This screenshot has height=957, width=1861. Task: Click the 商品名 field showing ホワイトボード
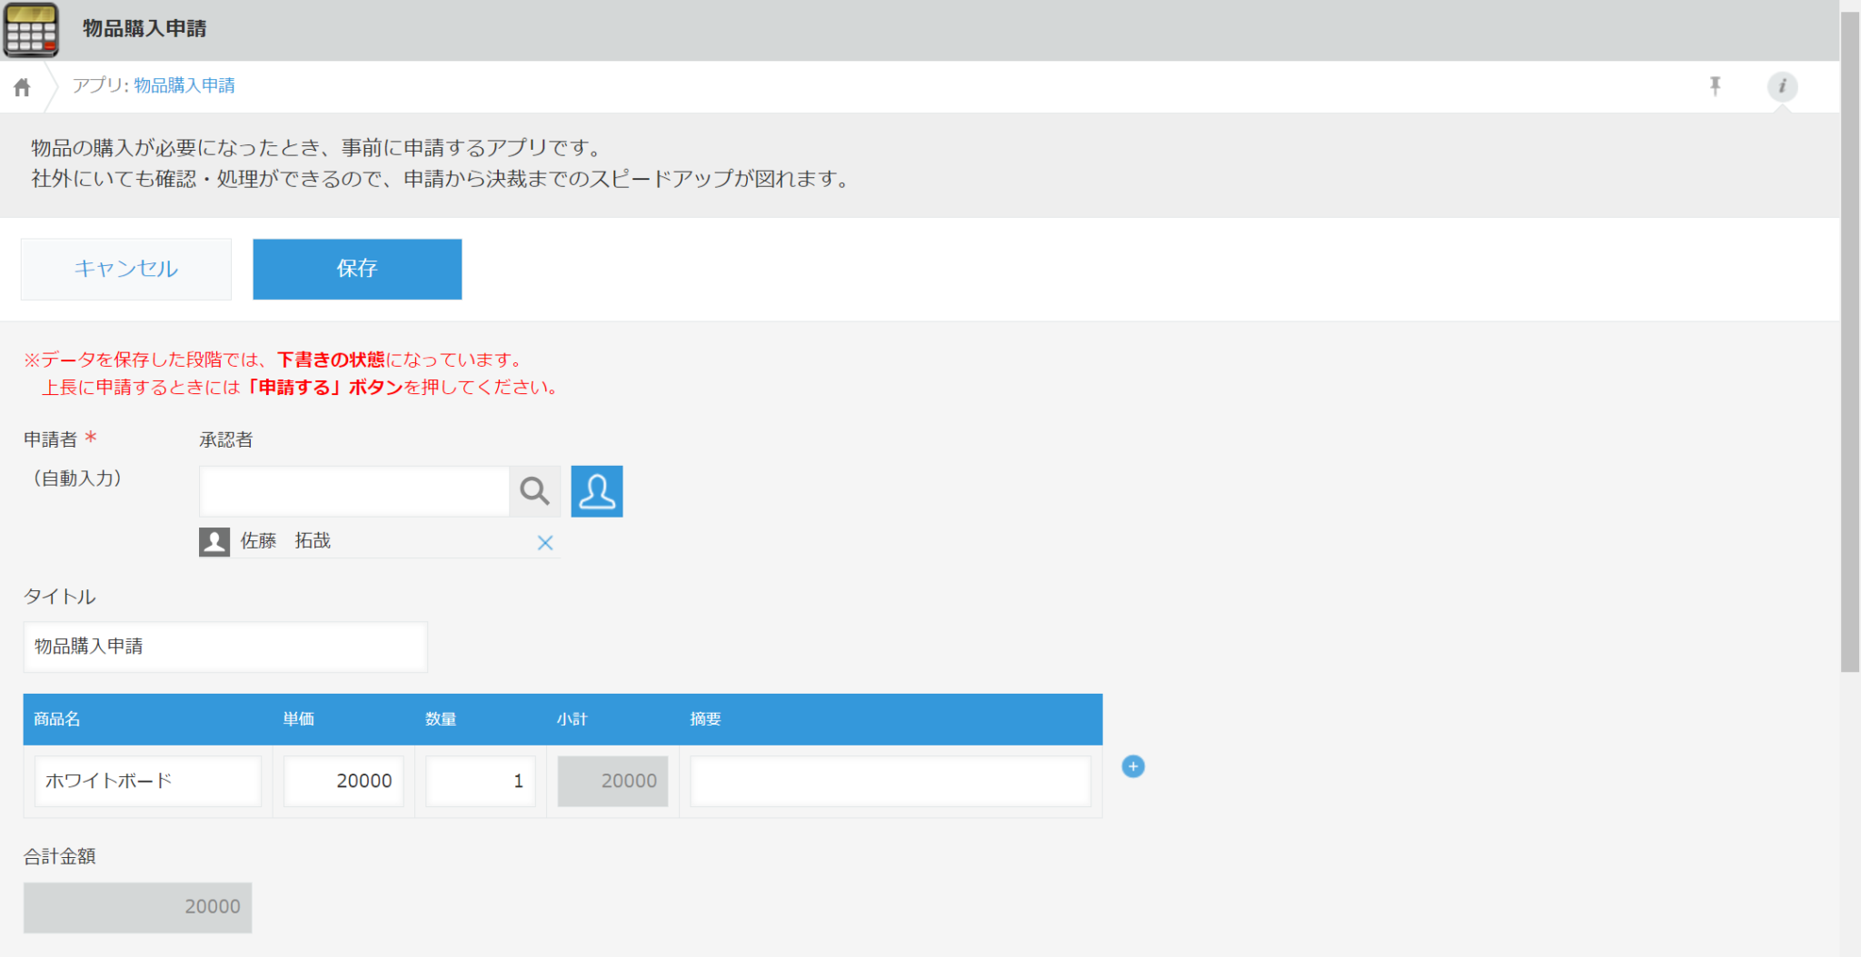147,780
